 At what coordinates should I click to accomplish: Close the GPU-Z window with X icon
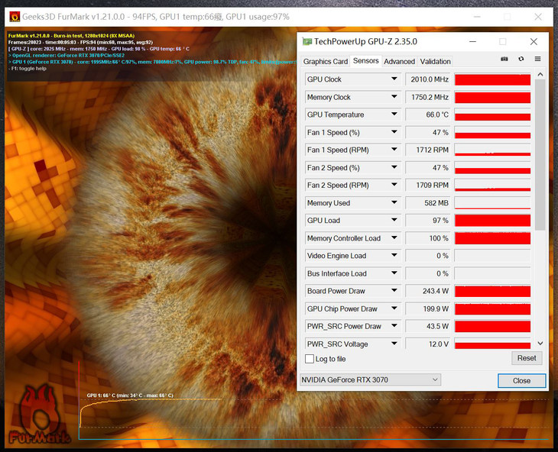534,41
